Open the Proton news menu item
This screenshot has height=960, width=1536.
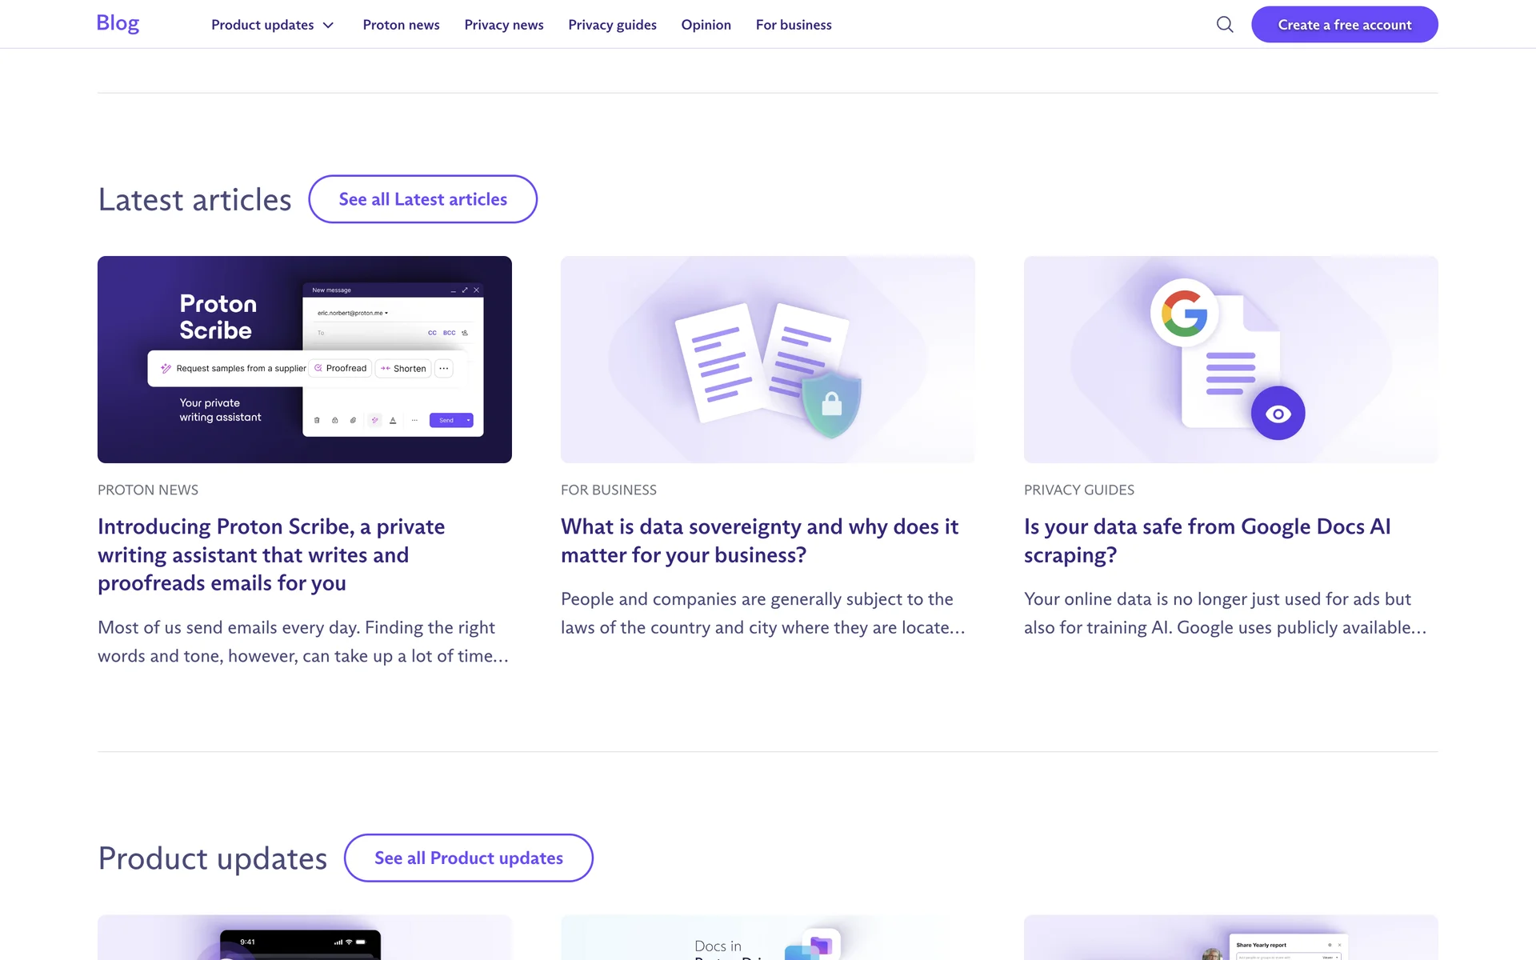401,25
